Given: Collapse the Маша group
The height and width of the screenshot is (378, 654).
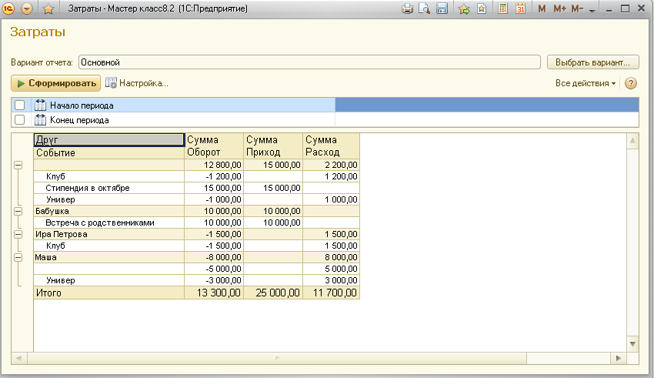Looking at the screenshot, I should (18, 257).
